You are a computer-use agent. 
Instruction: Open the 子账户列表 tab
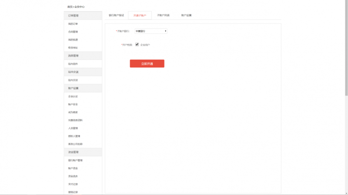(x=163, y=15)
